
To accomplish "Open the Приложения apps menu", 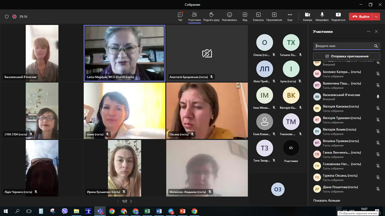I will pyautogui.click(x=274, y=17).
